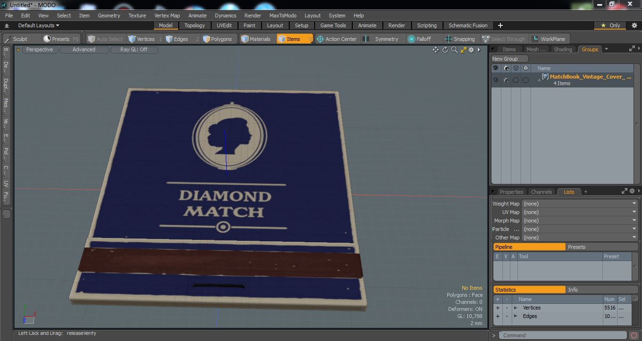Open the 3D viewport gear settings

point(471,50)
